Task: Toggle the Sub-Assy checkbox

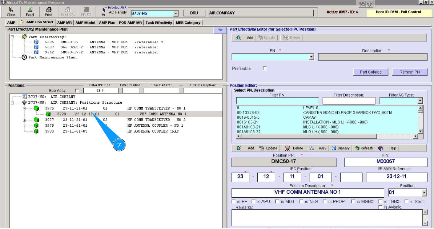Action: 77,91
